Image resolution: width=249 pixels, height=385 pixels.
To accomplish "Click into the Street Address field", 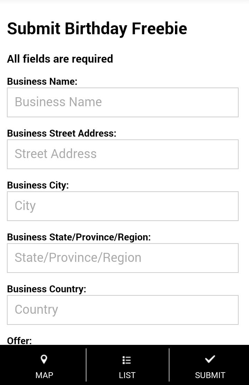I will [123, 154].
